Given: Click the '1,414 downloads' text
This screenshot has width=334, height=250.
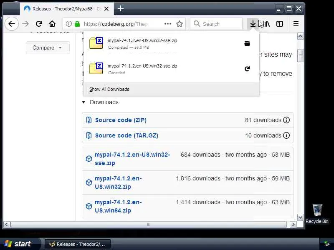Looking at the screenshot, I should coord(198,202).
